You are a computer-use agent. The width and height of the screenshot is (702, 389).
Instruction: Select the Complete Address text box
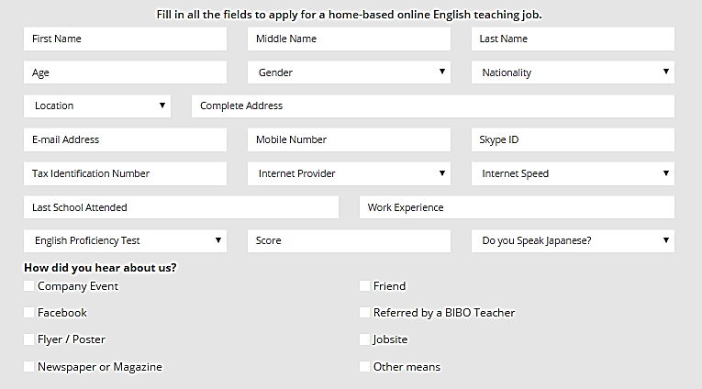tap(433, 106)
